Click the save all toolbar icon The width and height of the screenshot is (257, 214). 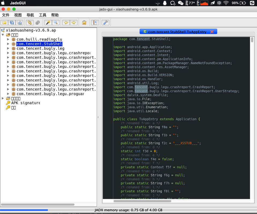[x=12, y=22]
